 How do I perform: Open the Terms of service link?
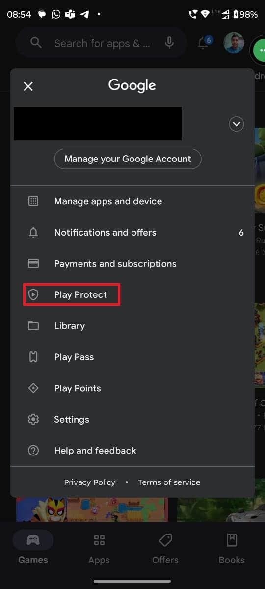169,482
